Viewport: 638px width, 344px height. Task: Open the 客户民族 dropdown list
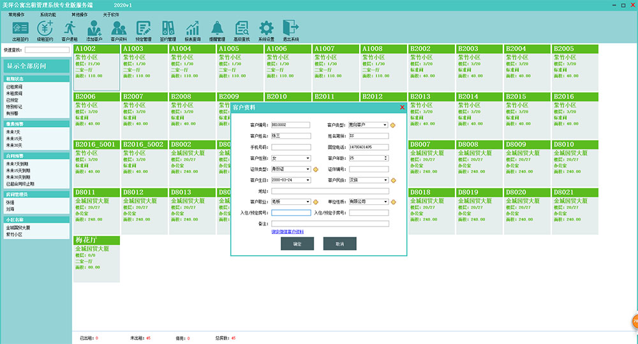point(385,180)
